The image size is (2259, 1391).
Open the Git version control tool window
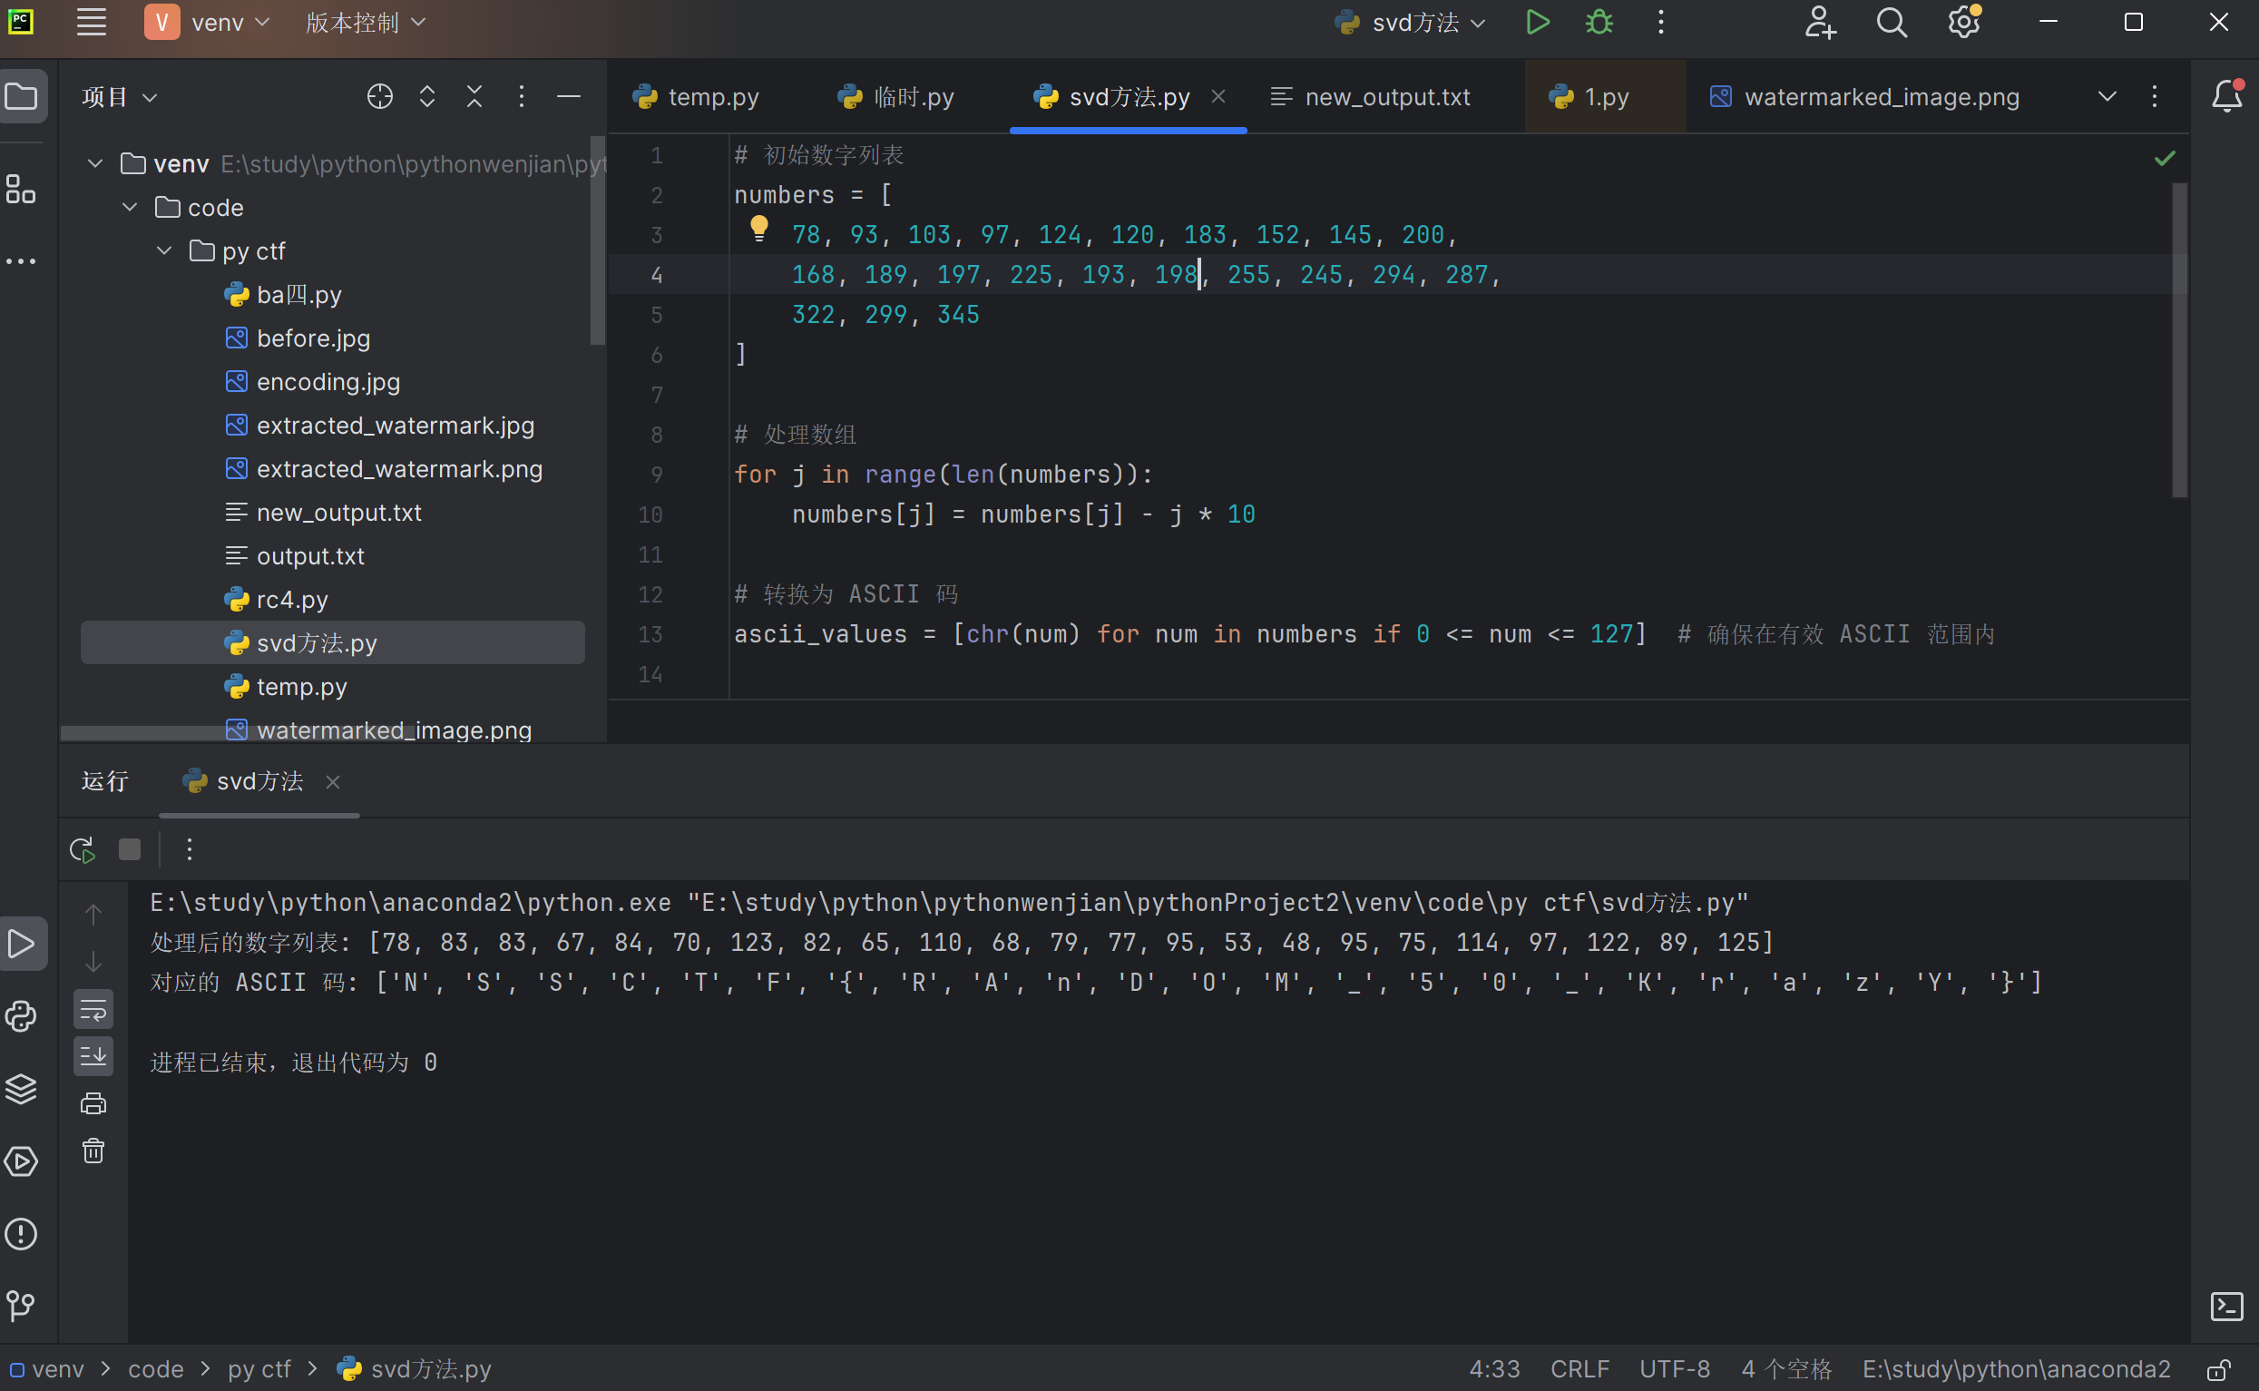pyautogui.click(x=21, y=1305)
